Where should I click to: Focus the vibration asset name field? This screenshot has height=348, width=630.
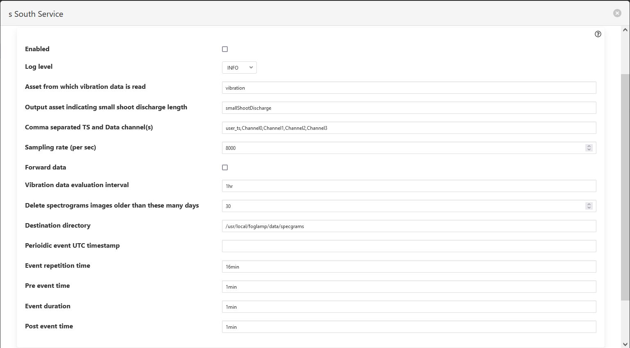(409, 88)
